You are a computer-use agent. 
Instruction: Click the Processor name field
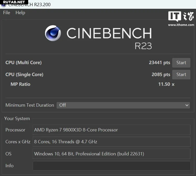click(111, 130)
